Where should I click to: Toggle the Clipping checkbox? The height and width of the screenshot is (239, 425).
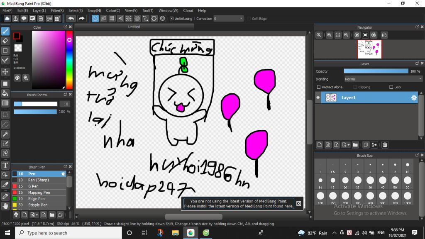point(355,87)
